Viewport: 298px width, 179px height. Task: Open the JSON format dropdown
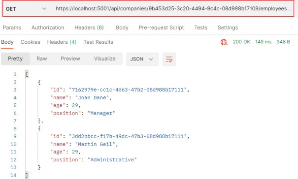(142, 59)
